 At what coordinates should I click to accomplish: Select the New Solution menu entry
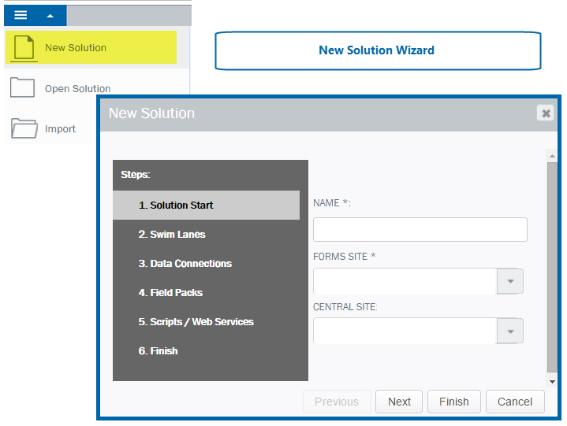point(91,47)
